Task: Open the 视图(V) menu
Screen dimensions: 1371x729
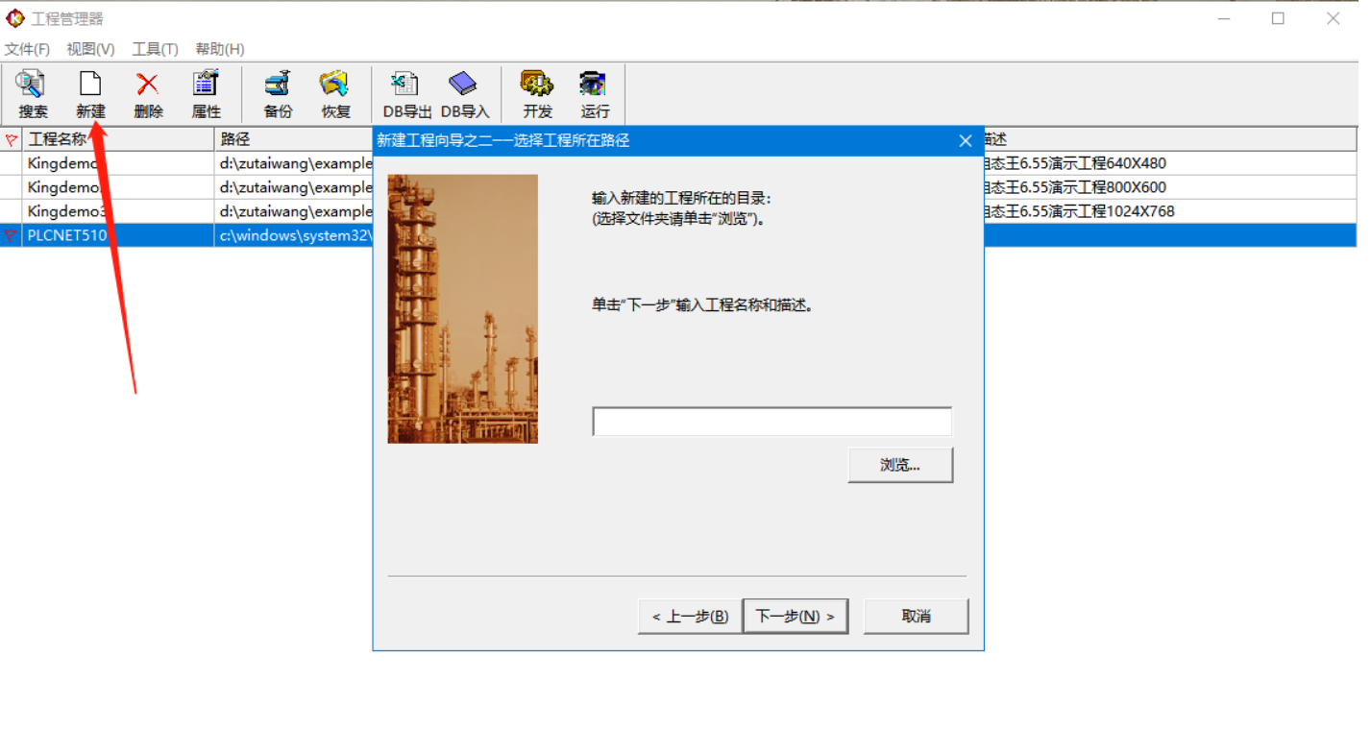Action: click(x=90, y=49)
